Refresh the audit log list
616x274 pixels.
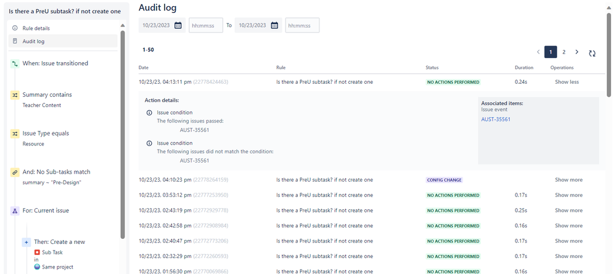592,54
